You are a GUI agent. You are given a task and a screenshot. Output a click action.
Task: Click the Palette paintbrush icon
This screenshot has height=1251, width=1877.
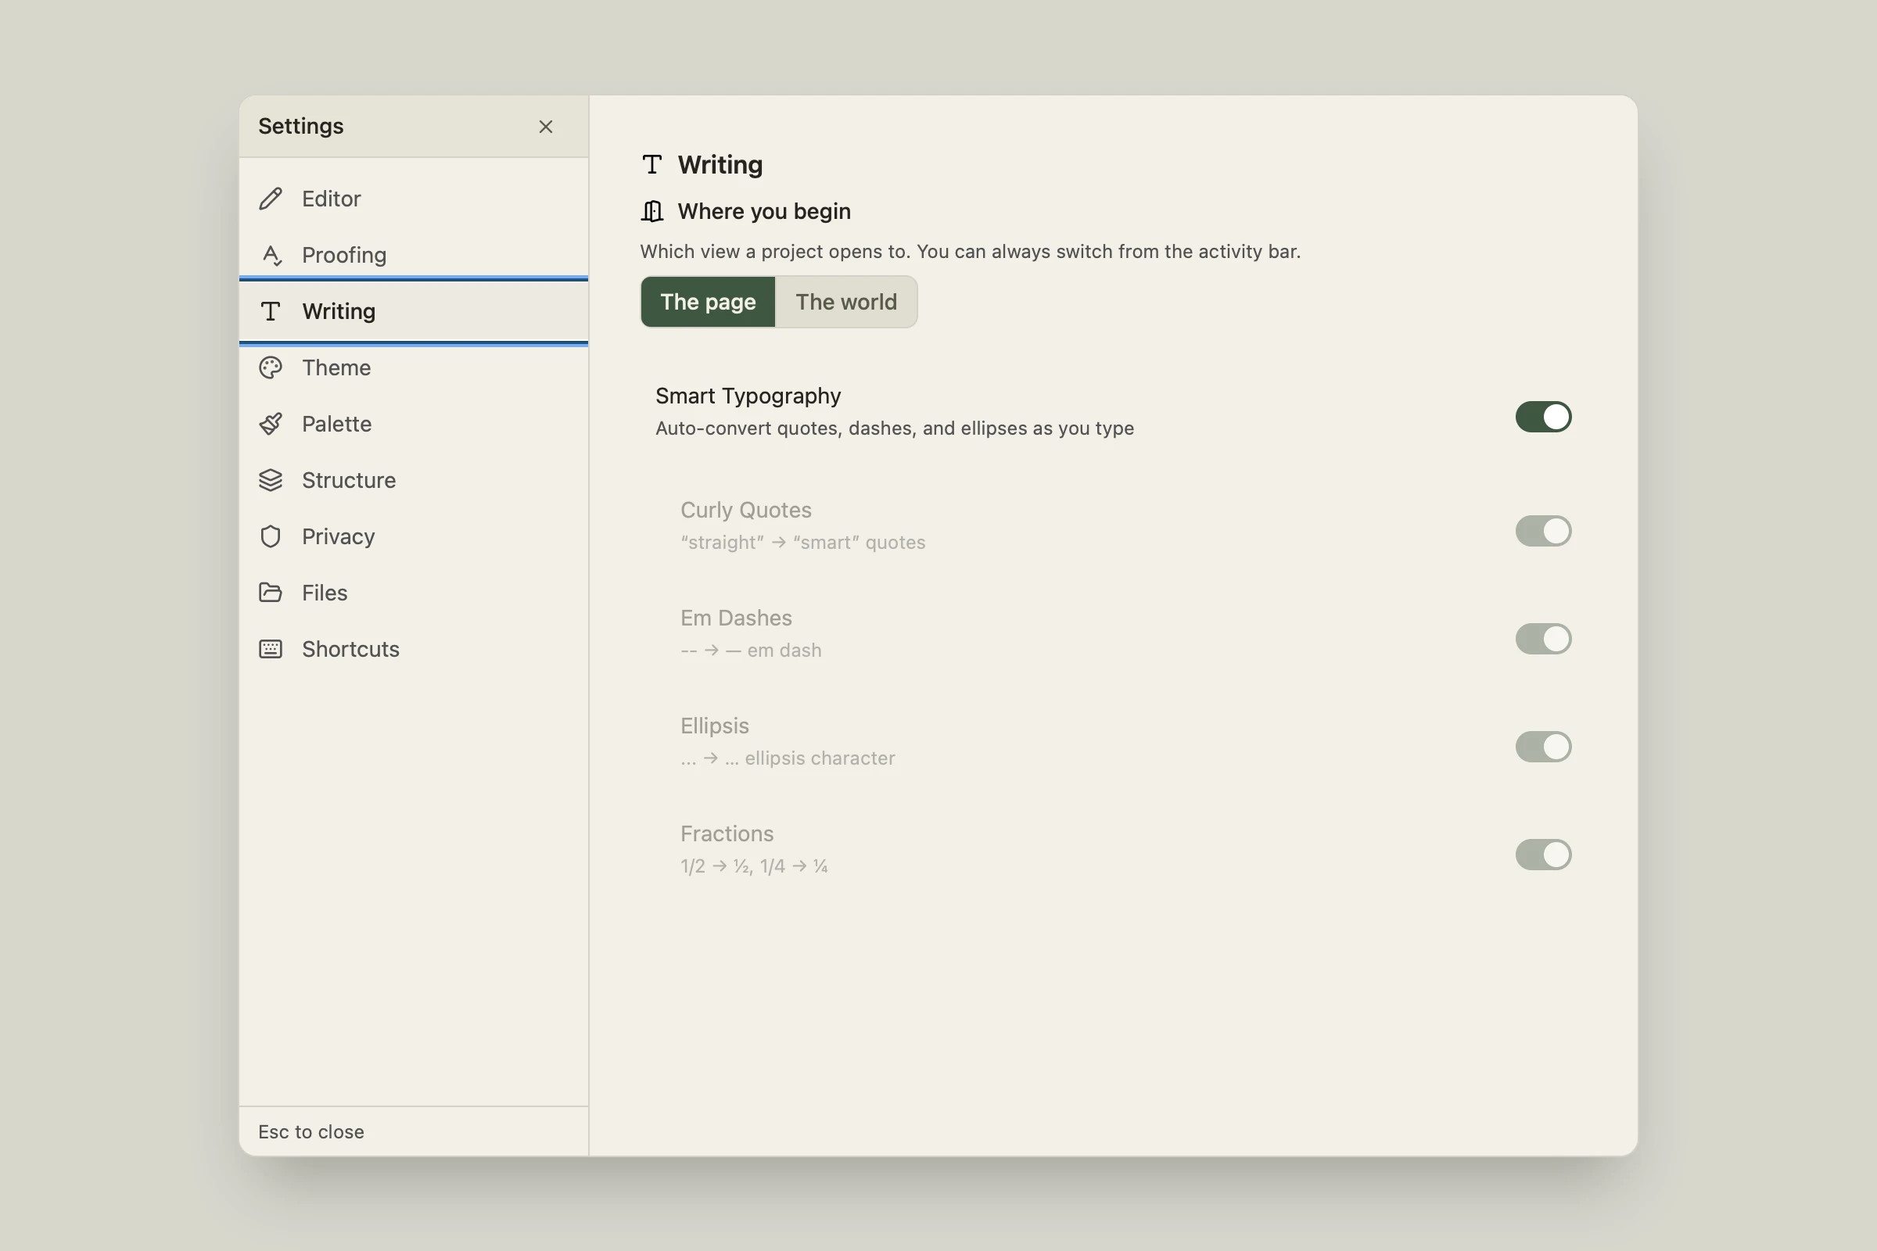(271, 424)
